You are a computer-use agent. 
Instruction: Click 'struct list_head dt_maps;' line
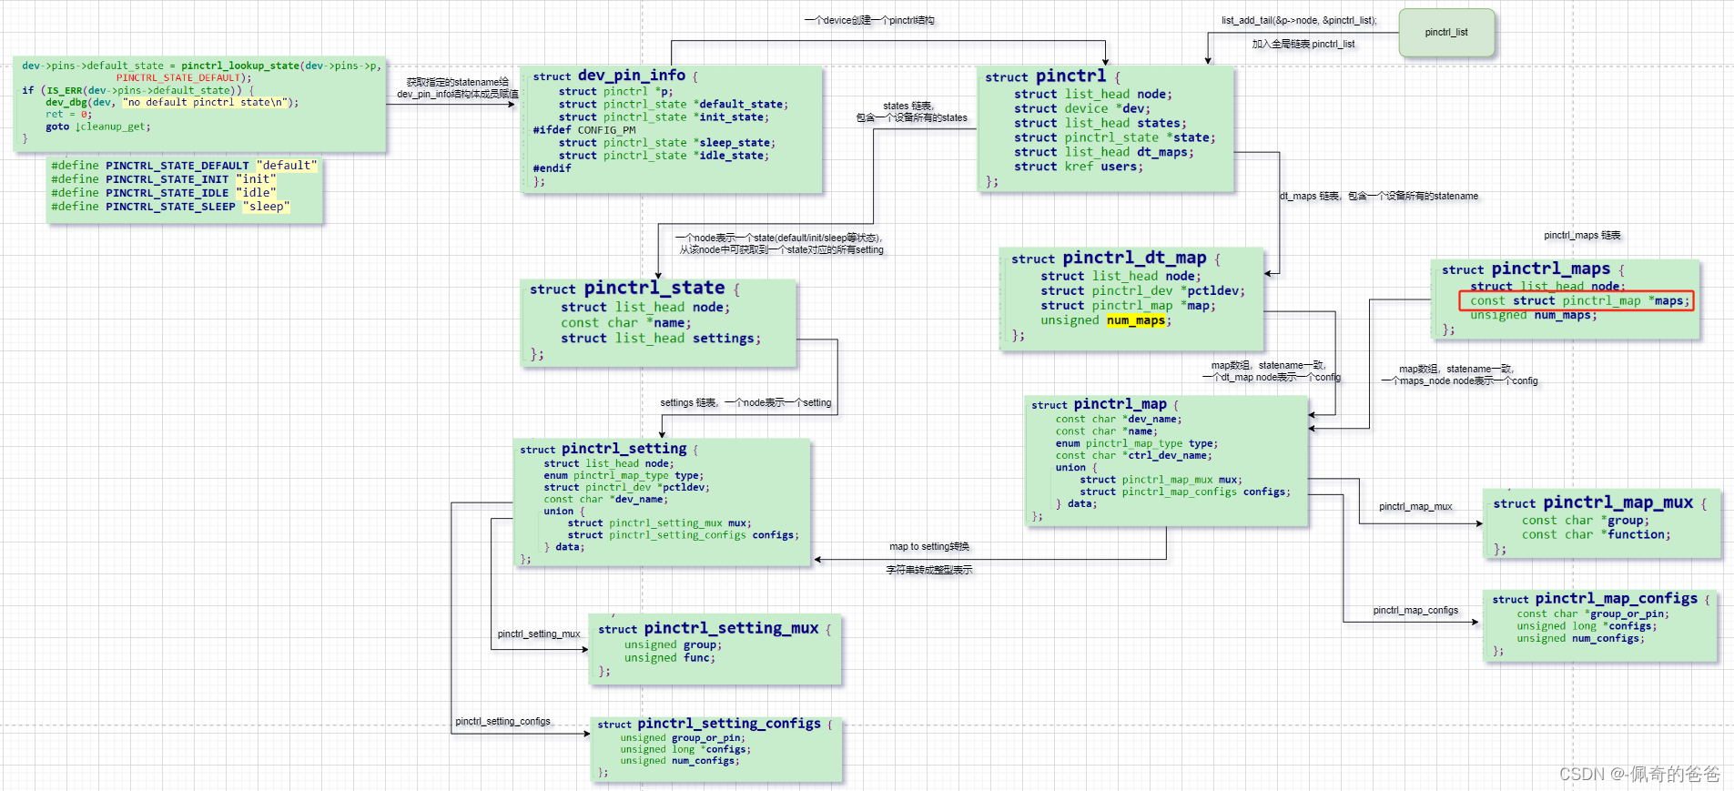pos(1104,152)
